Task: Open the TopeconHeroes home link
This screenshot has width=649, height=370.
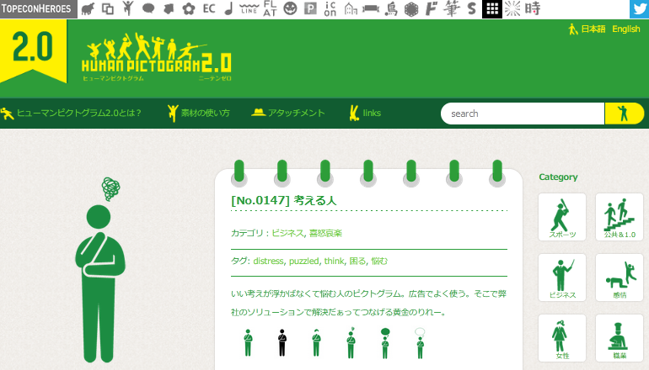Action: 39,8
